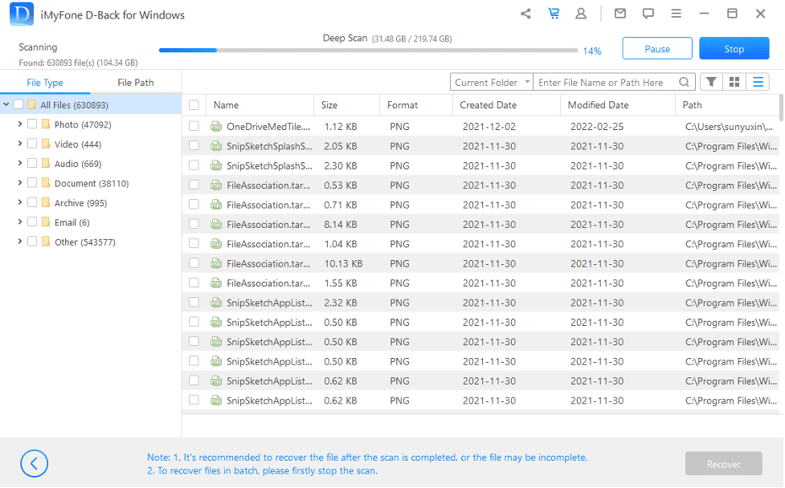Open the hamburger menu
This screenshot has width=785, height=488.
(676, 13)
